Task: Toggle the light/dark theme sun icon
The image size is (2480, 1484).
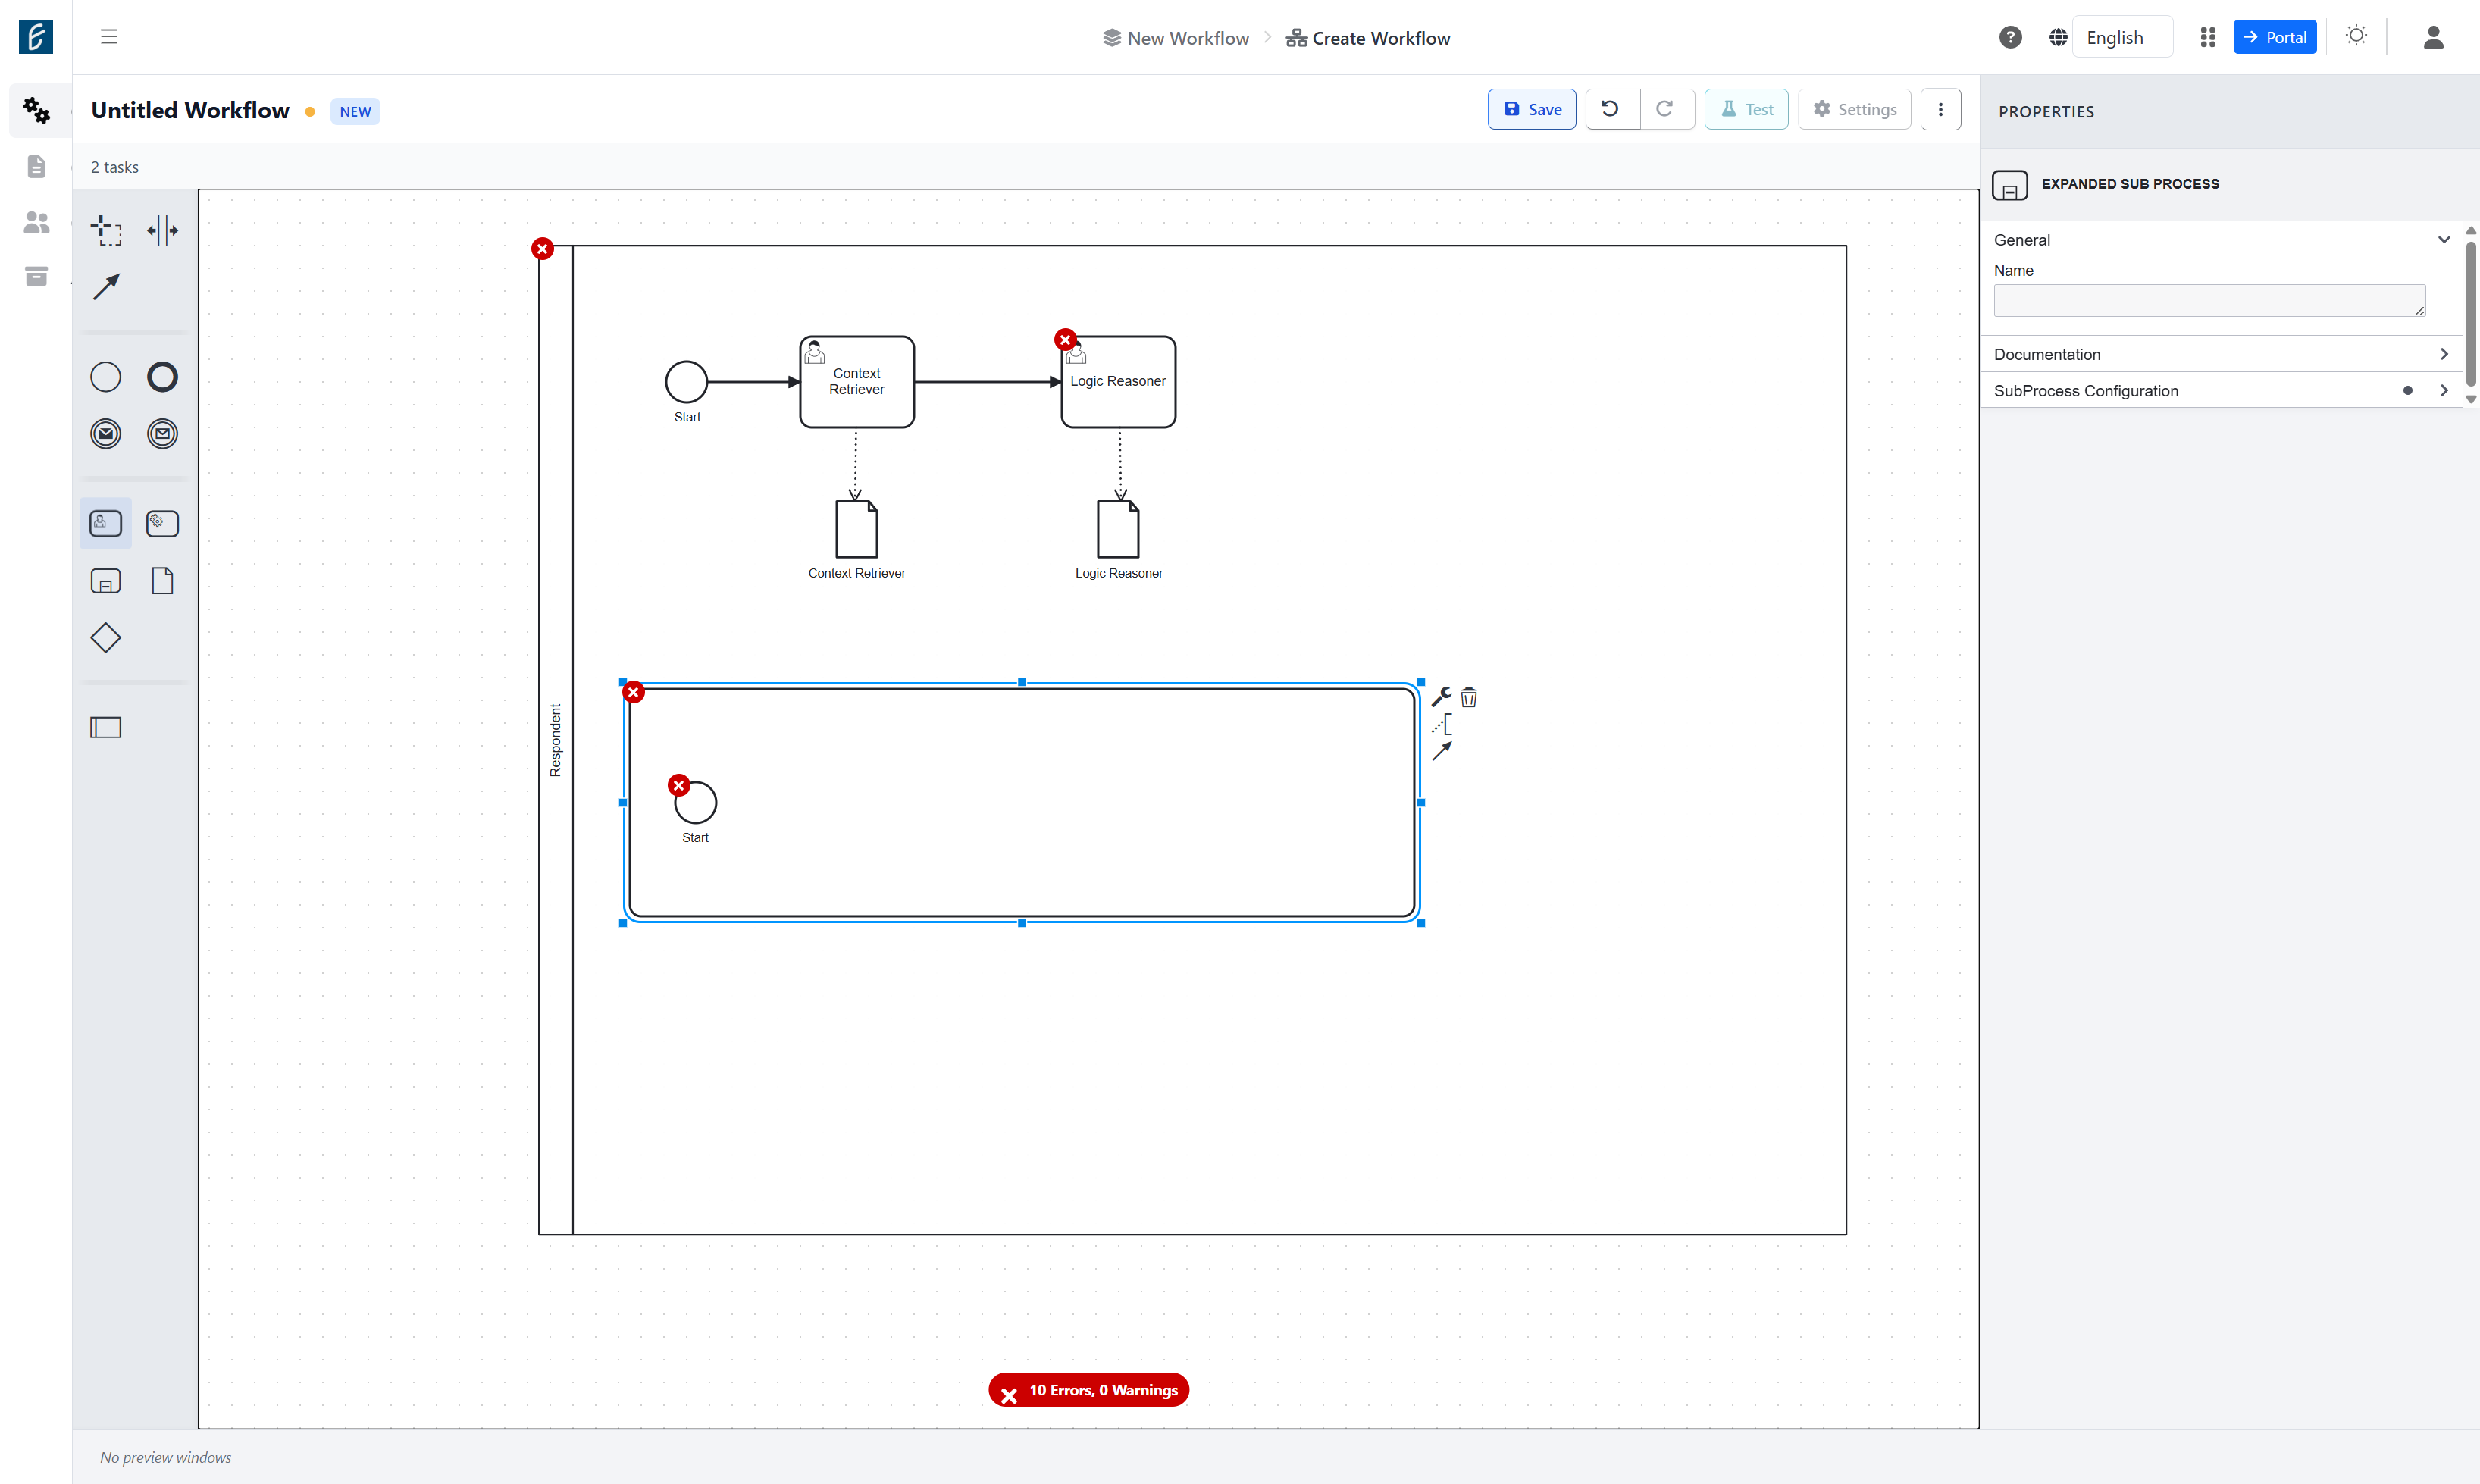Action: tap(2356, 36)
